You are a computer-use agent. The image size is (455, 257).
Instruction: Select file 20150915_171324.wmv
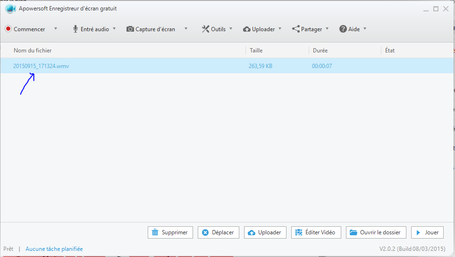pyautogui.click(x=41, y=66)
